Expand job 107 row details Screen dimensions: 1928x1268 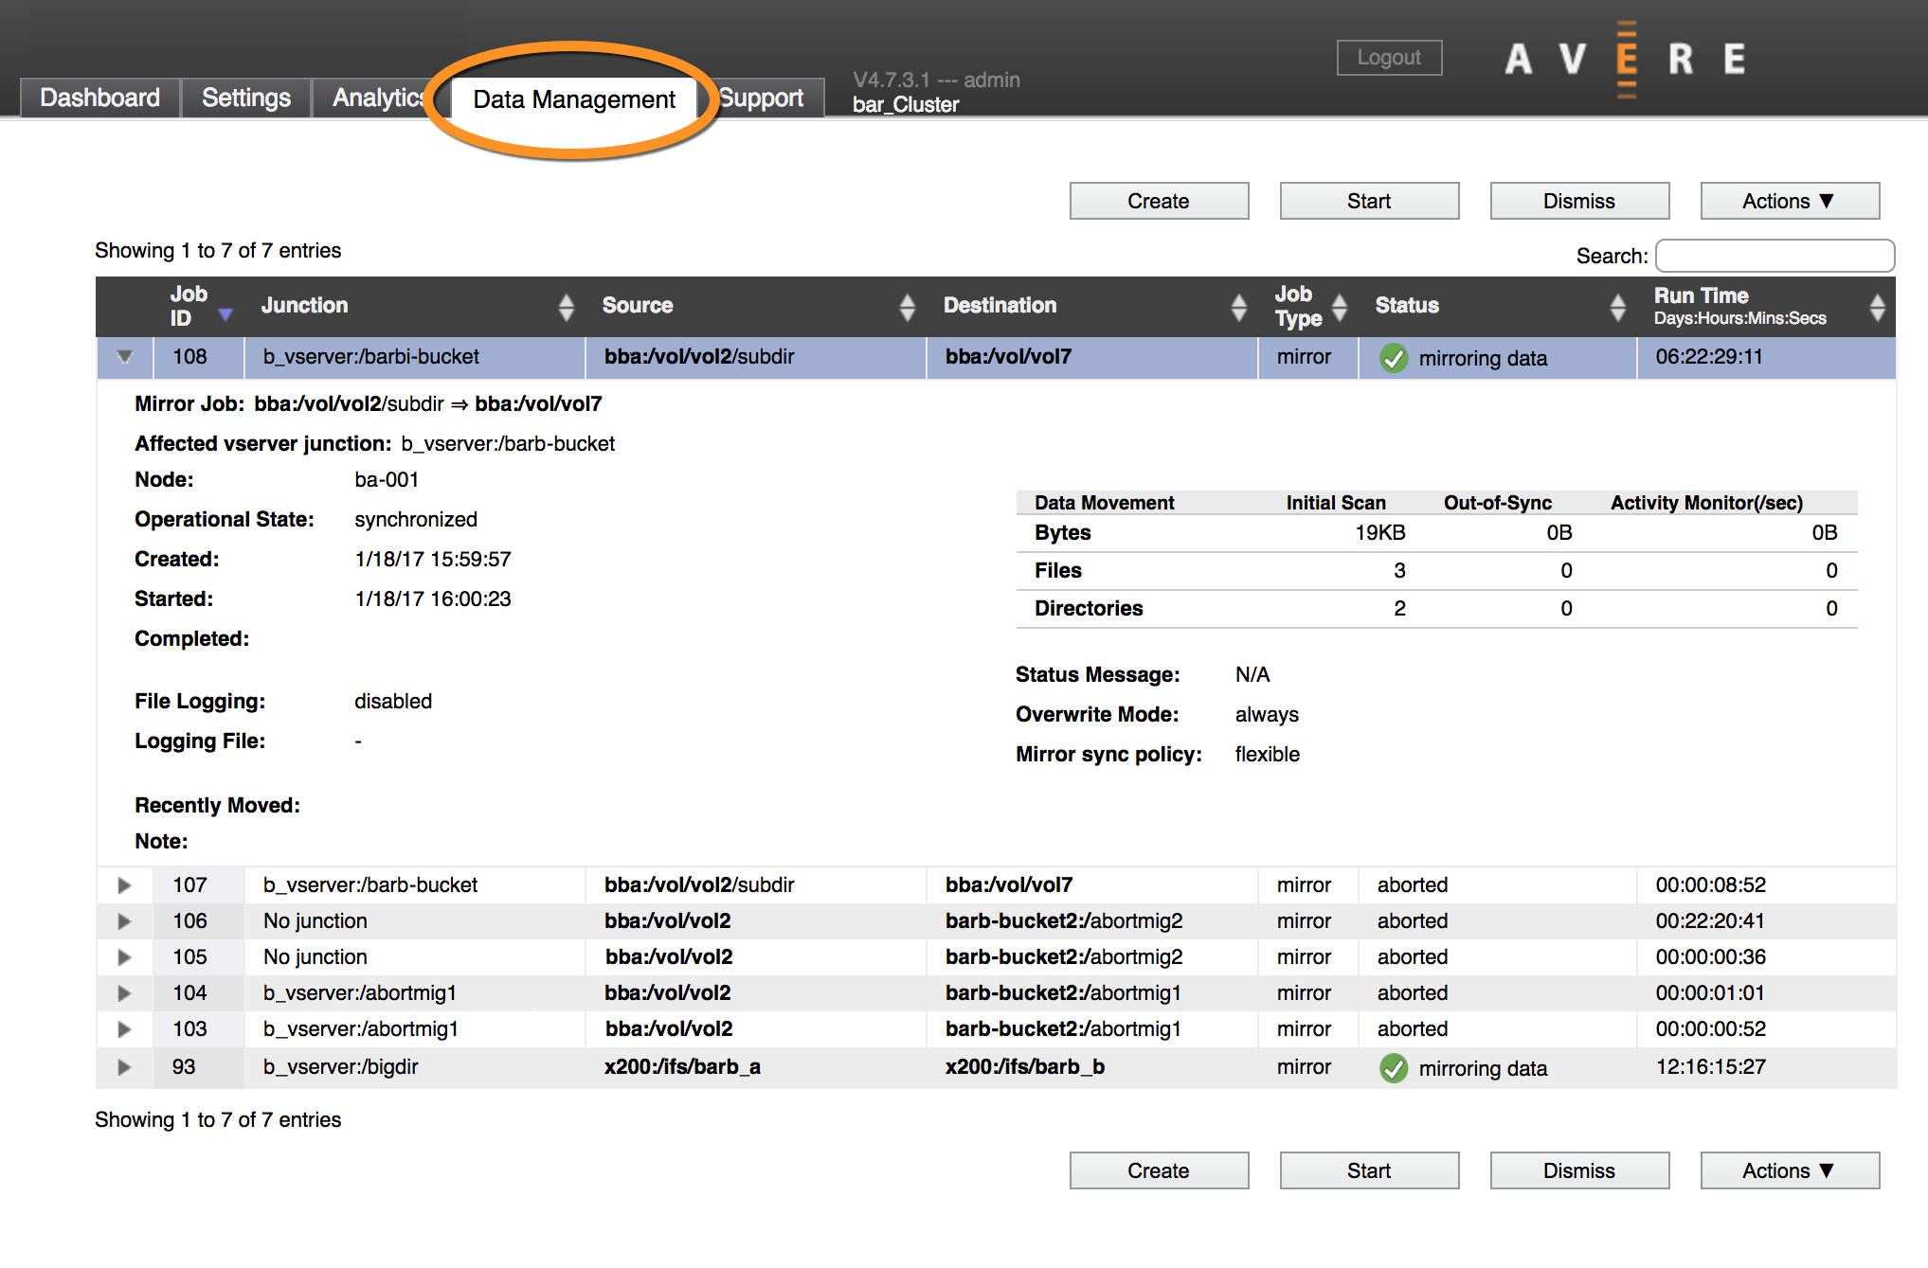coord(124,884)
